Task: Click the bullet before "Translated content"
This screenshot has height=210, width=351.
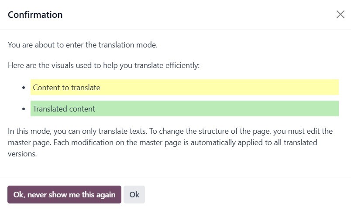Action: (24, 109)
